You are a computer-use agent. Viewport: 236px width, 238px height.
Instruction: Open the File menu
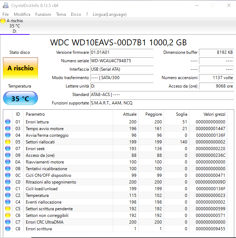click(6, 14)
